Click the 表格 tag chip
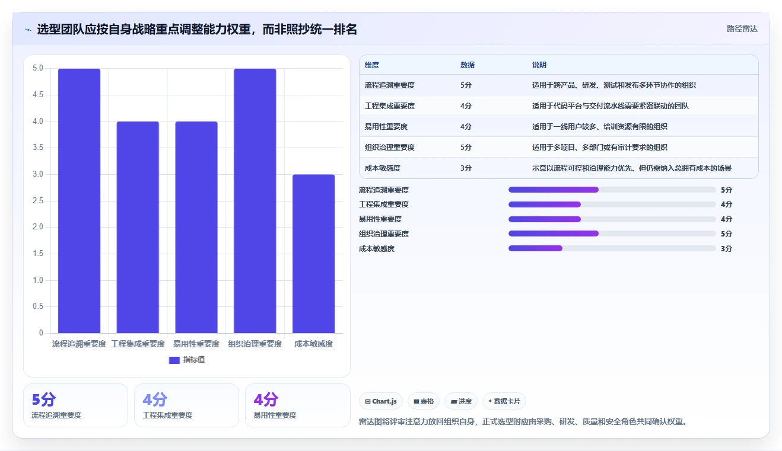 coord(424,401)
